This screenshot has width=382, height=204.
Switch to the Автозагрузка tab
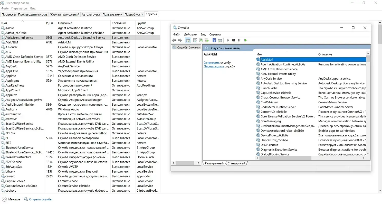(x=91, y=14)
